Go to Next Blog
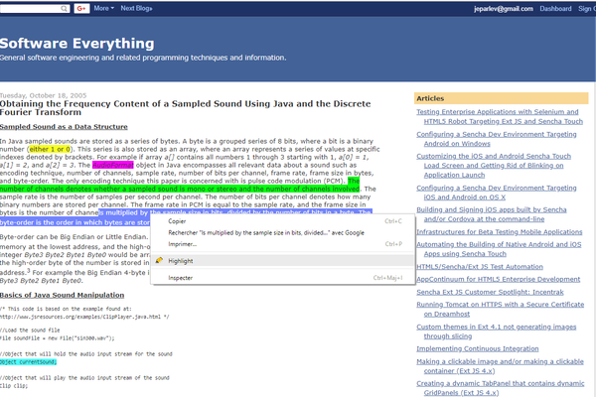The height and width of the screenshot is (397, 596). click(x=139, y=8)
